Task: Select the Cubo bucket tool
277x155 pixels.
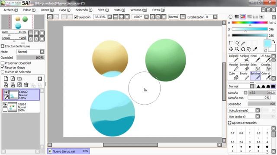Action: coord(234,76)
